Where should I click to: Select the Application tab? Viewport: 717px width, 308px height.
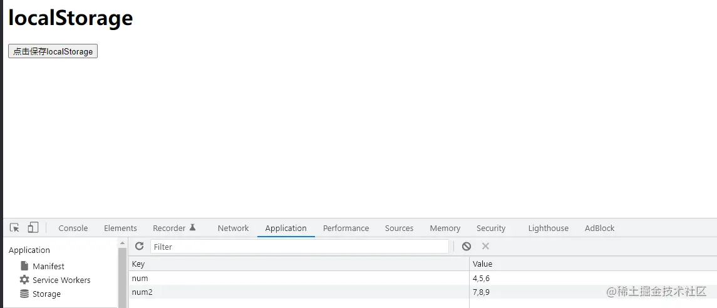(x=286, y=228)
